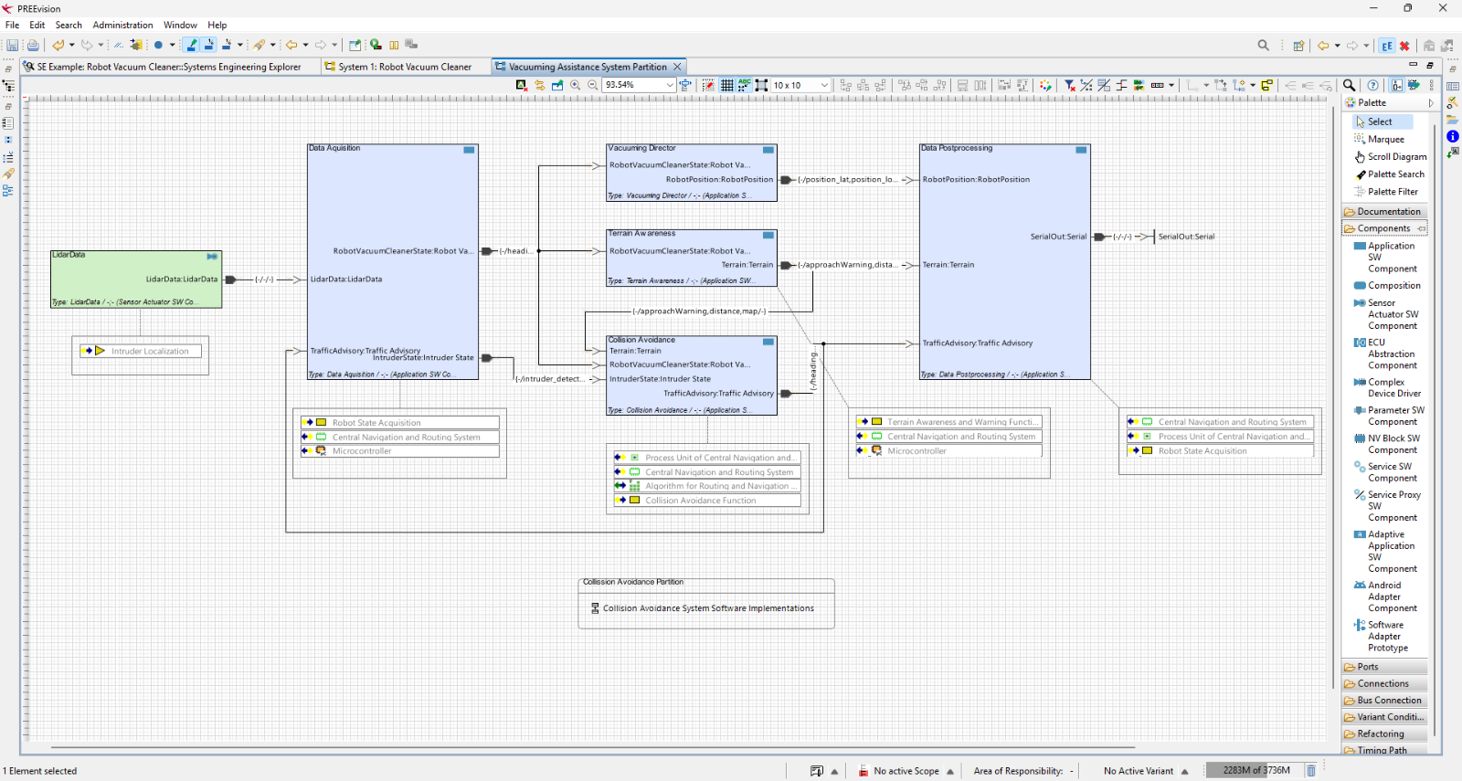This screenshot has width=1462, height=781.
Task: Open the Back navigation history dropdown
Action: click(x=305, y=45)
